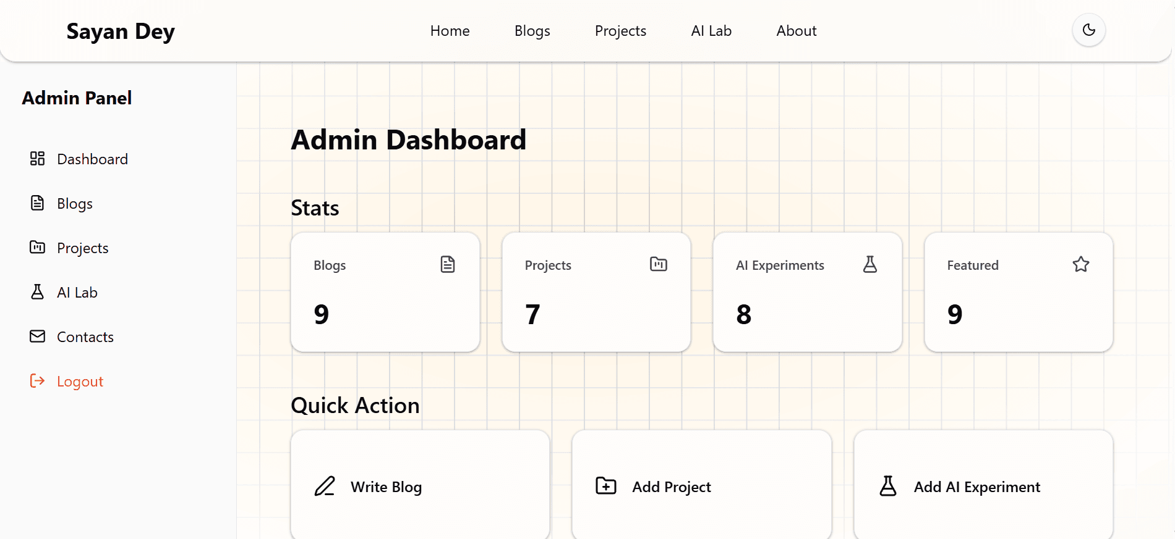Select the Home navigation link
This screenshot has width=1175, height=539.
click(x=450, y=31)
